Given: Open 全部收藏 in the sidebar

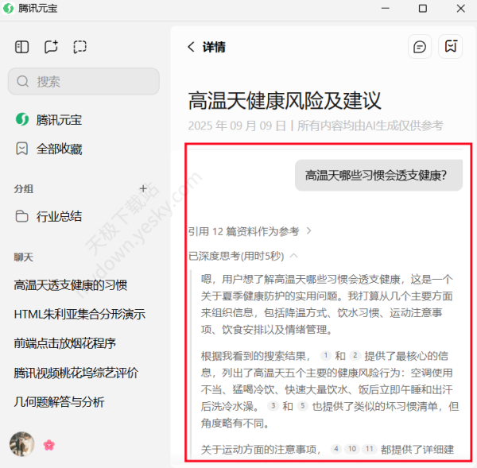Looking at the screenshot, I should coord(58,149).
